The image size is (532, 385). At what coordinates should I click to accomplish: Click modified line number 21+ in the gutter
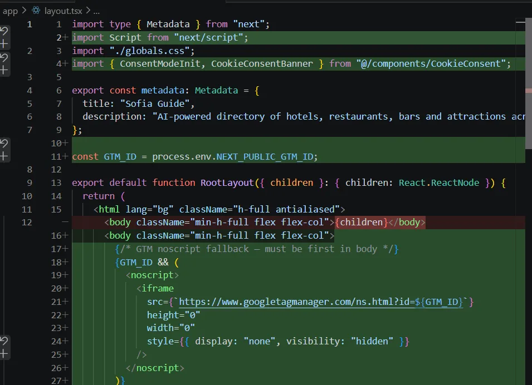point(60,302)
